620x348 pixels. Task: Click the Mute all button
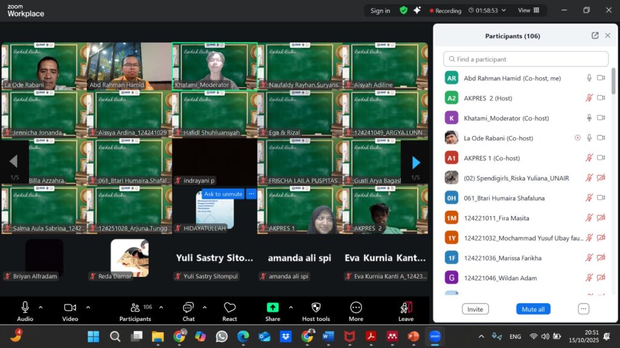(533, 309)
